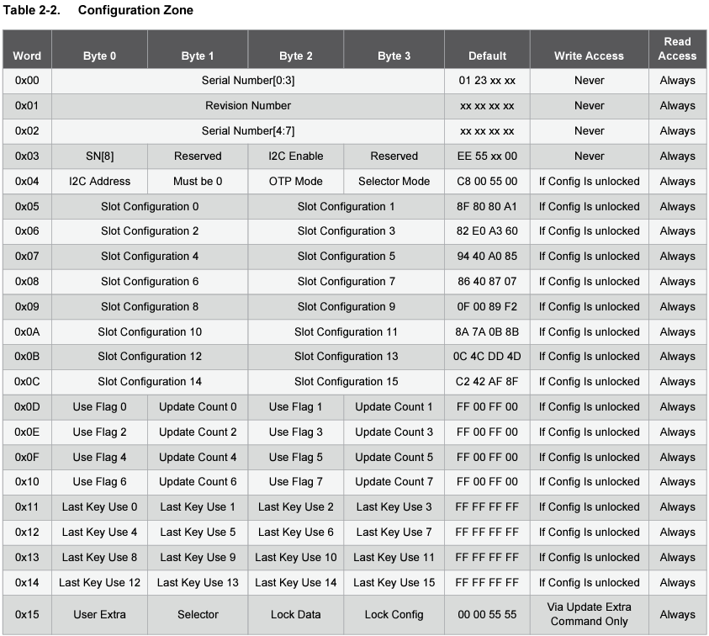
Task: Click the 'I2C Enable' cell
Action: point(296,156)
